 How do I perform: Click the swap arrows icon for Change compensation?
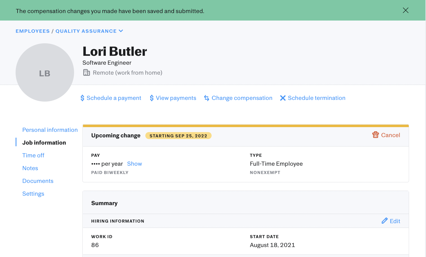coord(207,98)
